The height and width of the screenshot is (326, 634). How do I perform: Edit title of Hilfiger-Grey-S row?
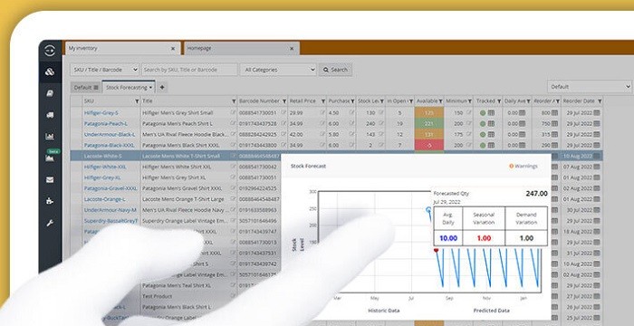(x=233, y=112)
